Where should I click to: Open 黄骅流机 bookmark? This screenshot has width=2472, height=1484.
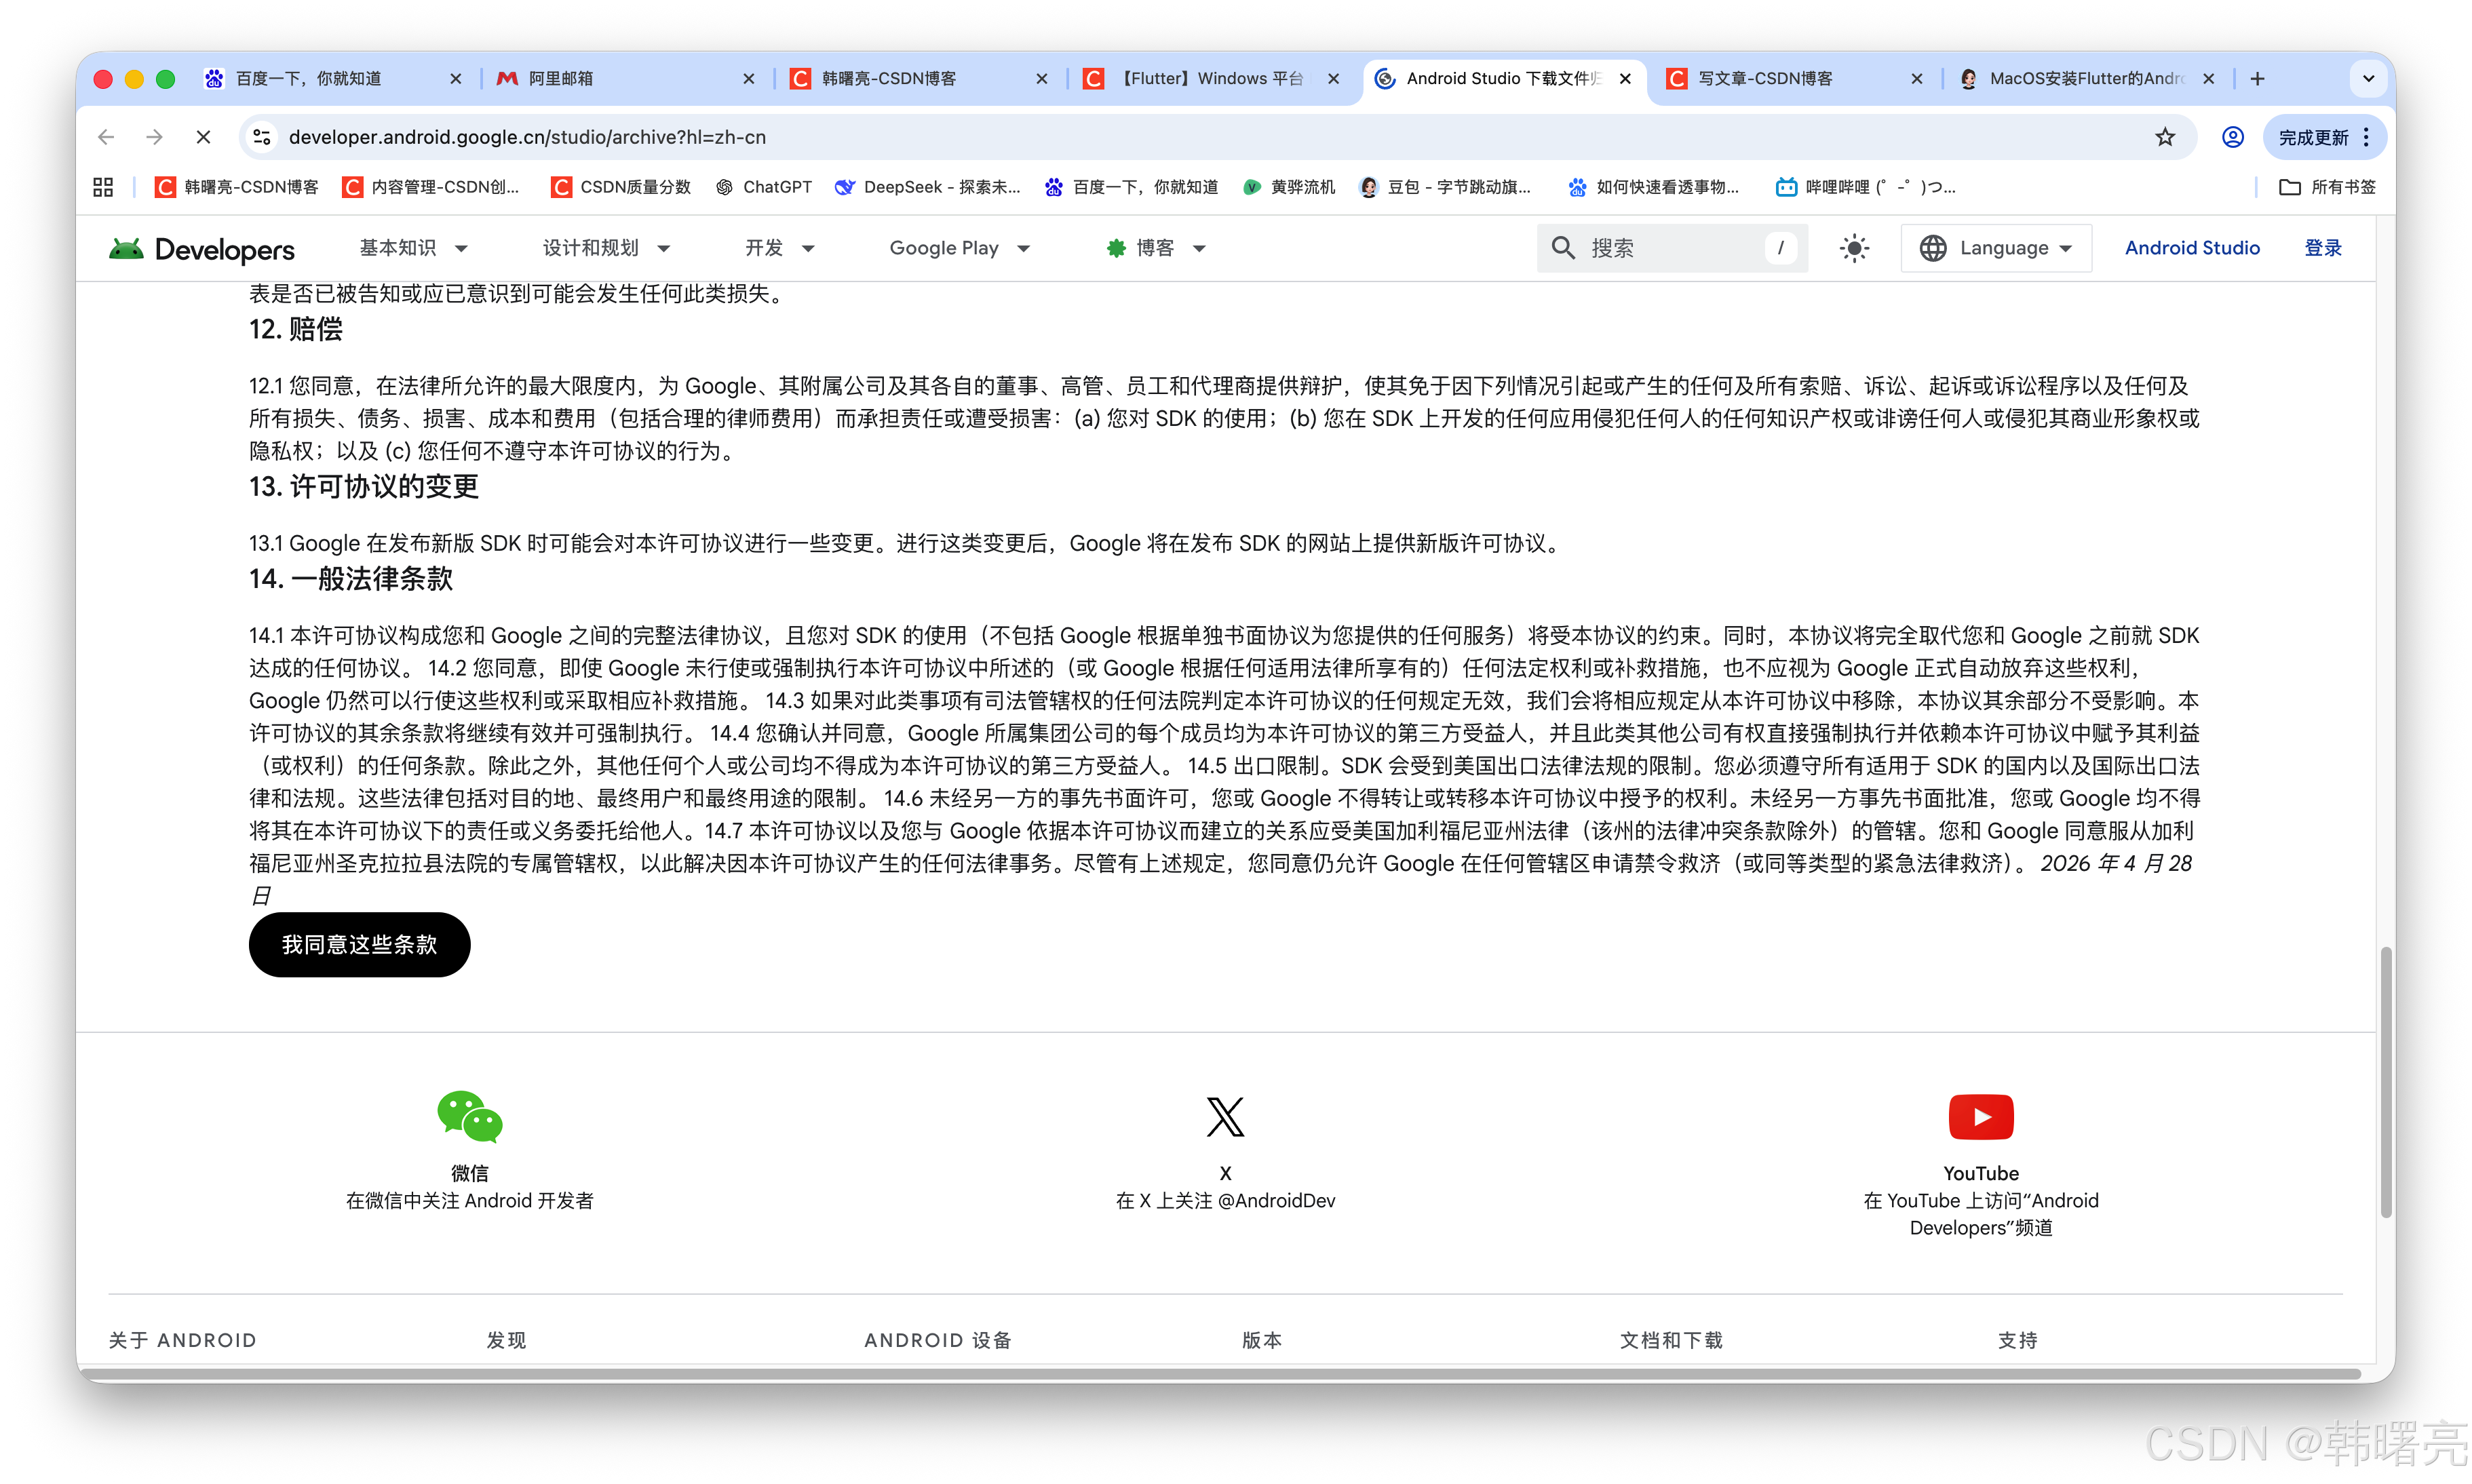[1289, 187]
